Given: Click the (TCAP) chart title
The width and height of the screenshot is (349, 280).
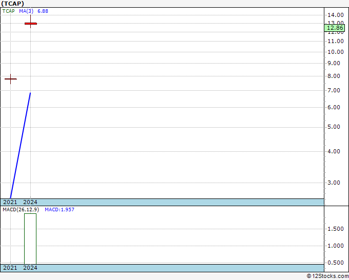Looking at the screenshot, I should pyautogui.click(x=12, y=4).
